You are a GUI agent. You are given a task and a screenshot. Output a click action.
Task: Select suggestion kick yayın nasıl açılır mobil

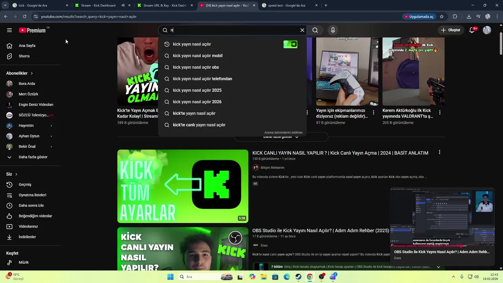click(x=232, y=56)
